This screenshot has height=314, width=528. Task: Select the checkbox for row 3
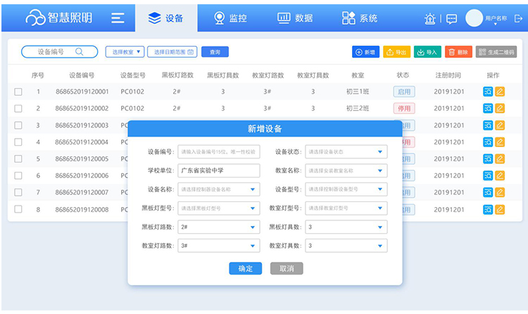pyautogui.click(x=18, y=125)
